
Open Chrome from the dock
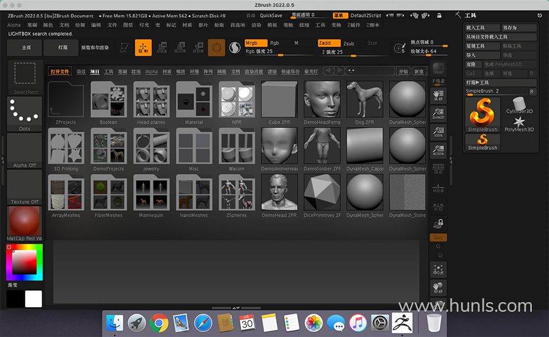pyautogui.click(x=158, y=323)
